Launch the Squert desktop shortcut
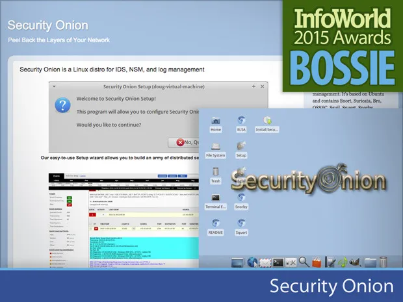 (x=241, y=227)
